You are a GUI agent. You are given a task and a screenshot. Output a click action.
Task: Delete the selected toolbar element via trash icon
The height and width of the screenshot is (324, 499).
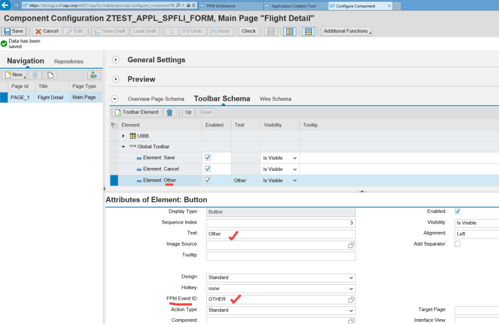pos(169,112)
